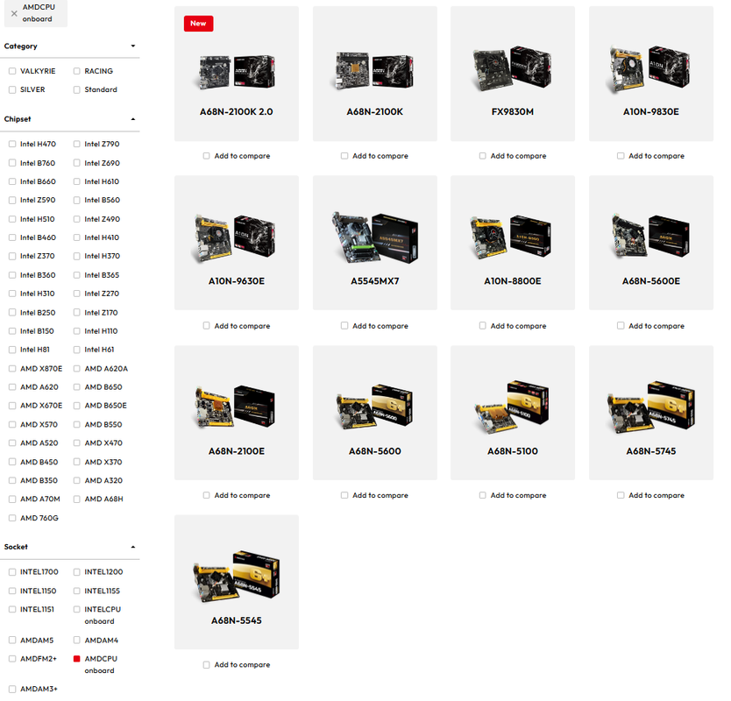Click the A68N-5745 product title
The height and width of the screenshot is (701, 731).
tap(651, 451)
